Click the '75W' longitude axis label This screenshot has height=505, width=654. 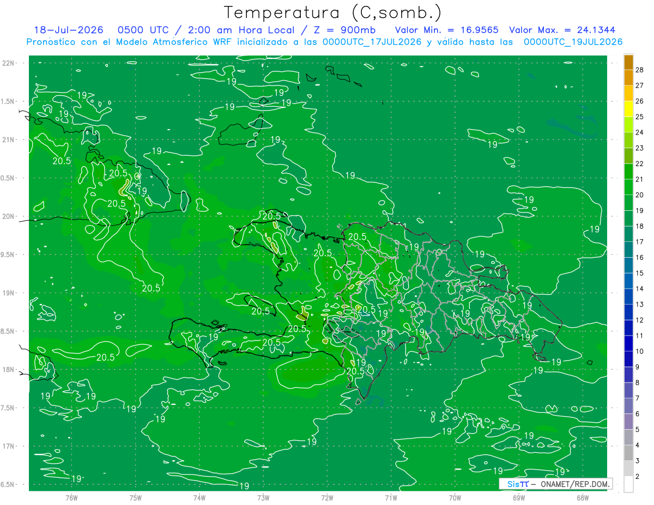tap(136, 498)
